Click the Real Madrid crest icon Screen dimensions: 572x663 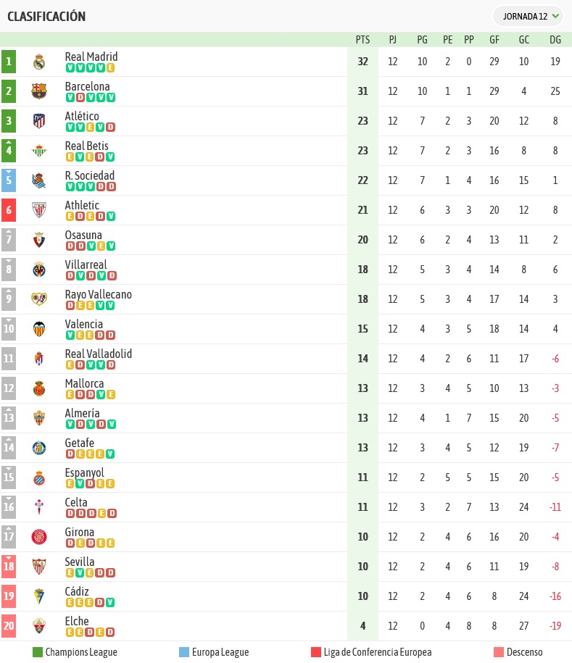click(x=39, y=62)
